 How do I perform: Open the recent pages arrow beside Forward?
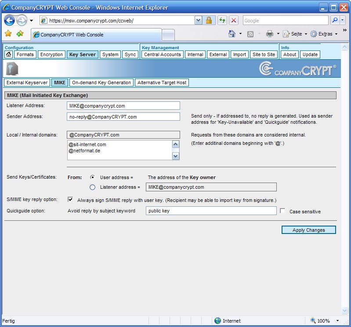click(x=31, y=21)
